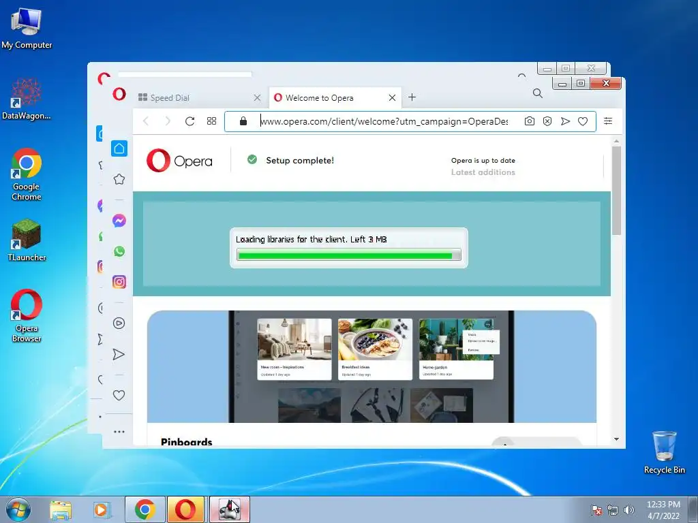Reload the current page
The height and width of the screenshot is (523, 698).
pos(189,121)
